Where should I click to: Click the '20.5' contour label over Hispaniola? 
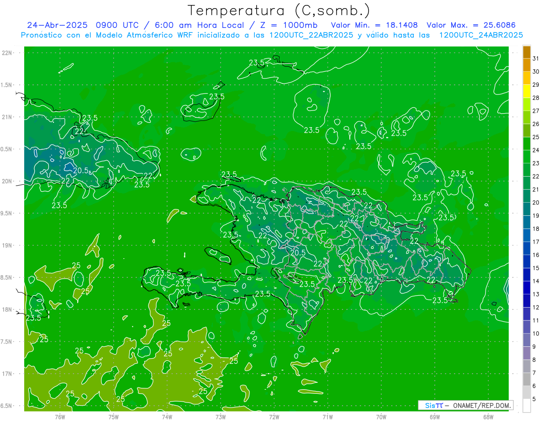(298, 252)
